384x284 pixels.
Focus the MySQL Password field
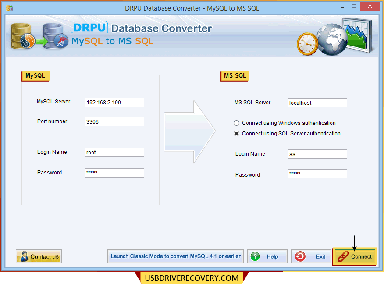click(x=114, y=173)
